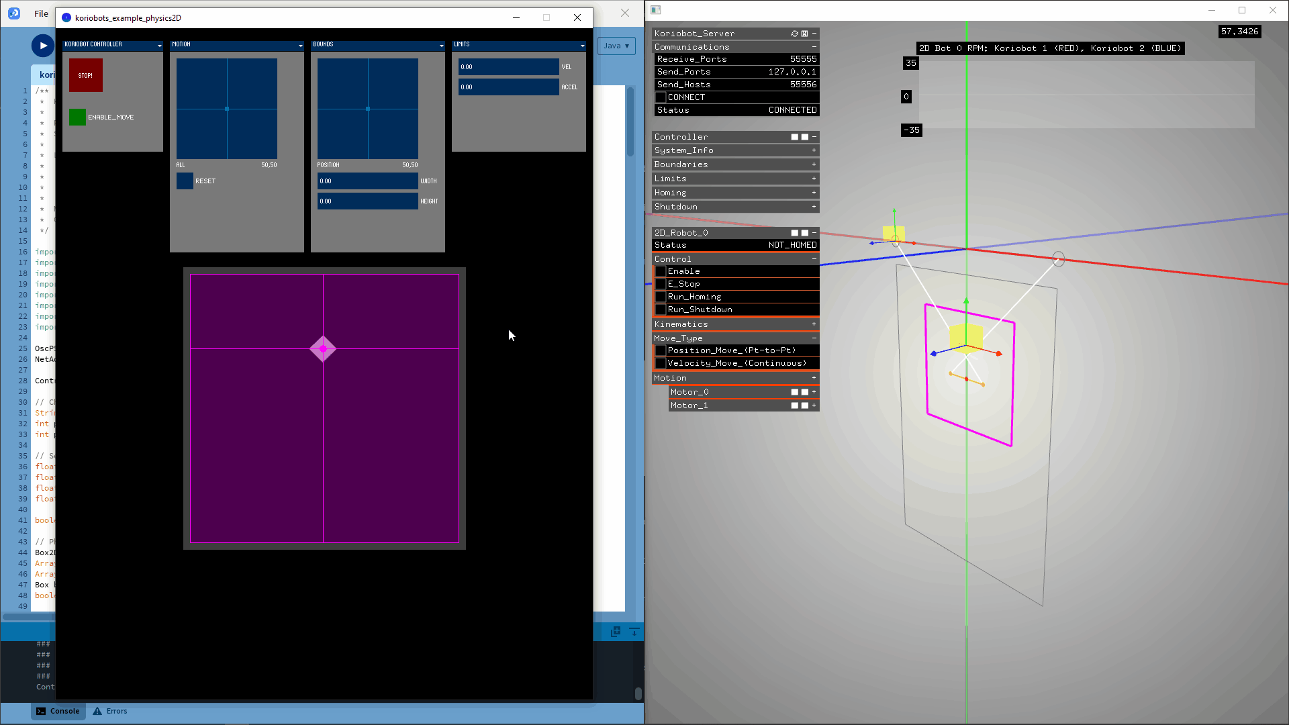The image size is (1289, 725).
Task: Click first white square icon on Motor_0 row
Action: (795, 392)
